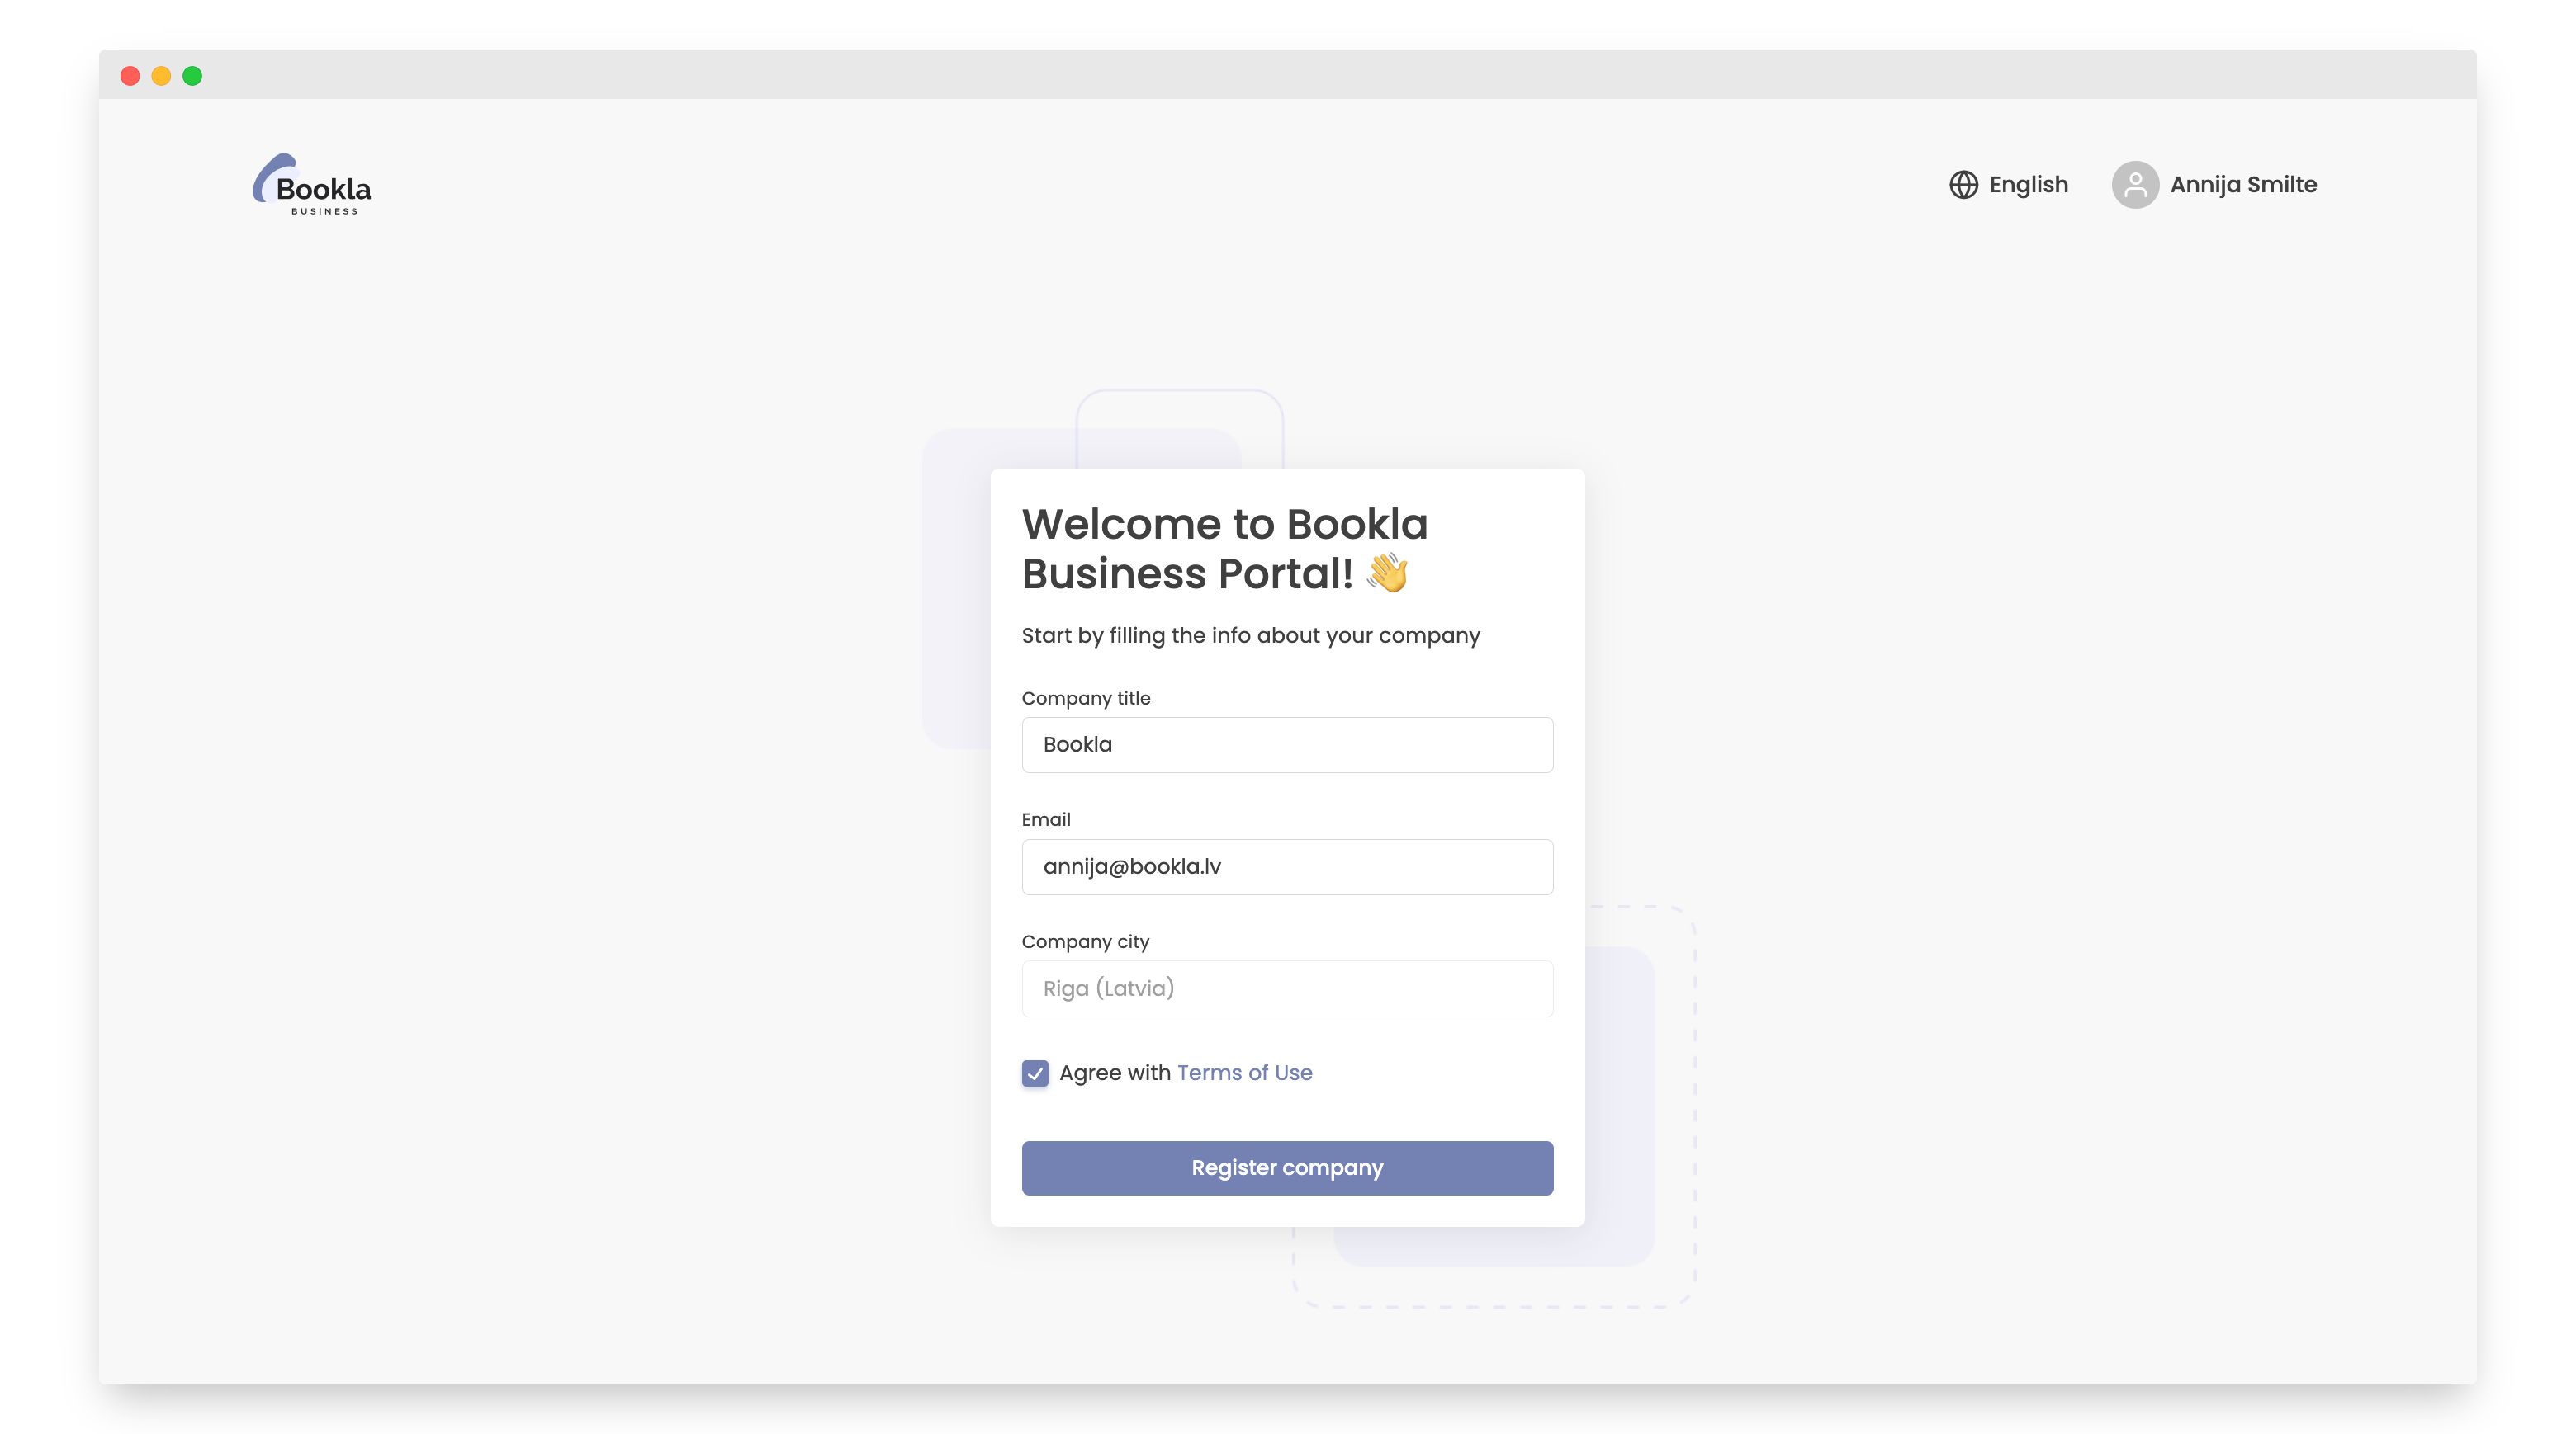Image resolution: width=2576 pixels, height=1434 pixels.
Task: Click the globe language icon
Action: pos(1962,185)
